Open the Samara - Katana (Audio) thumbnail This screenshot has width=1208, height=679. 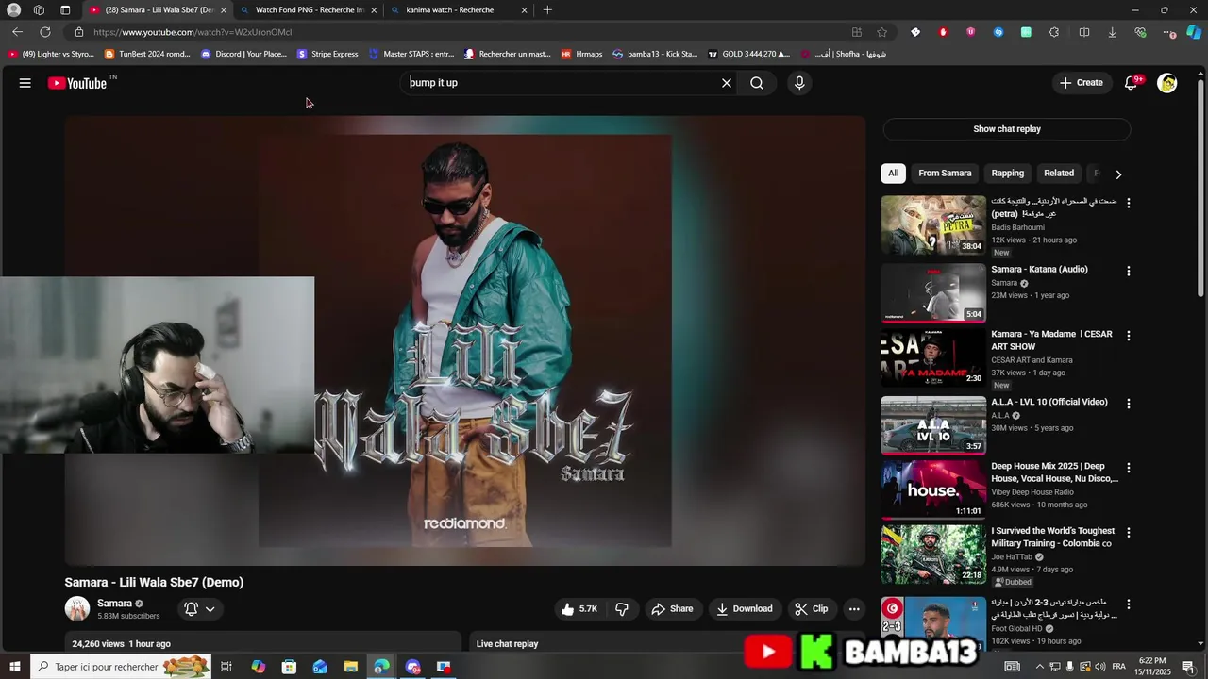(933, 292)
